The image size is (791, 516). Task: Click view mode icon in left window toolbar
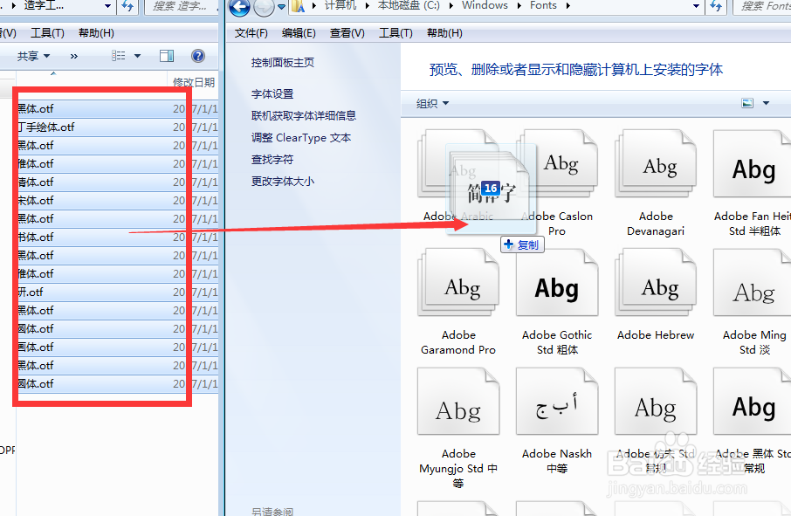coord(118,56)
